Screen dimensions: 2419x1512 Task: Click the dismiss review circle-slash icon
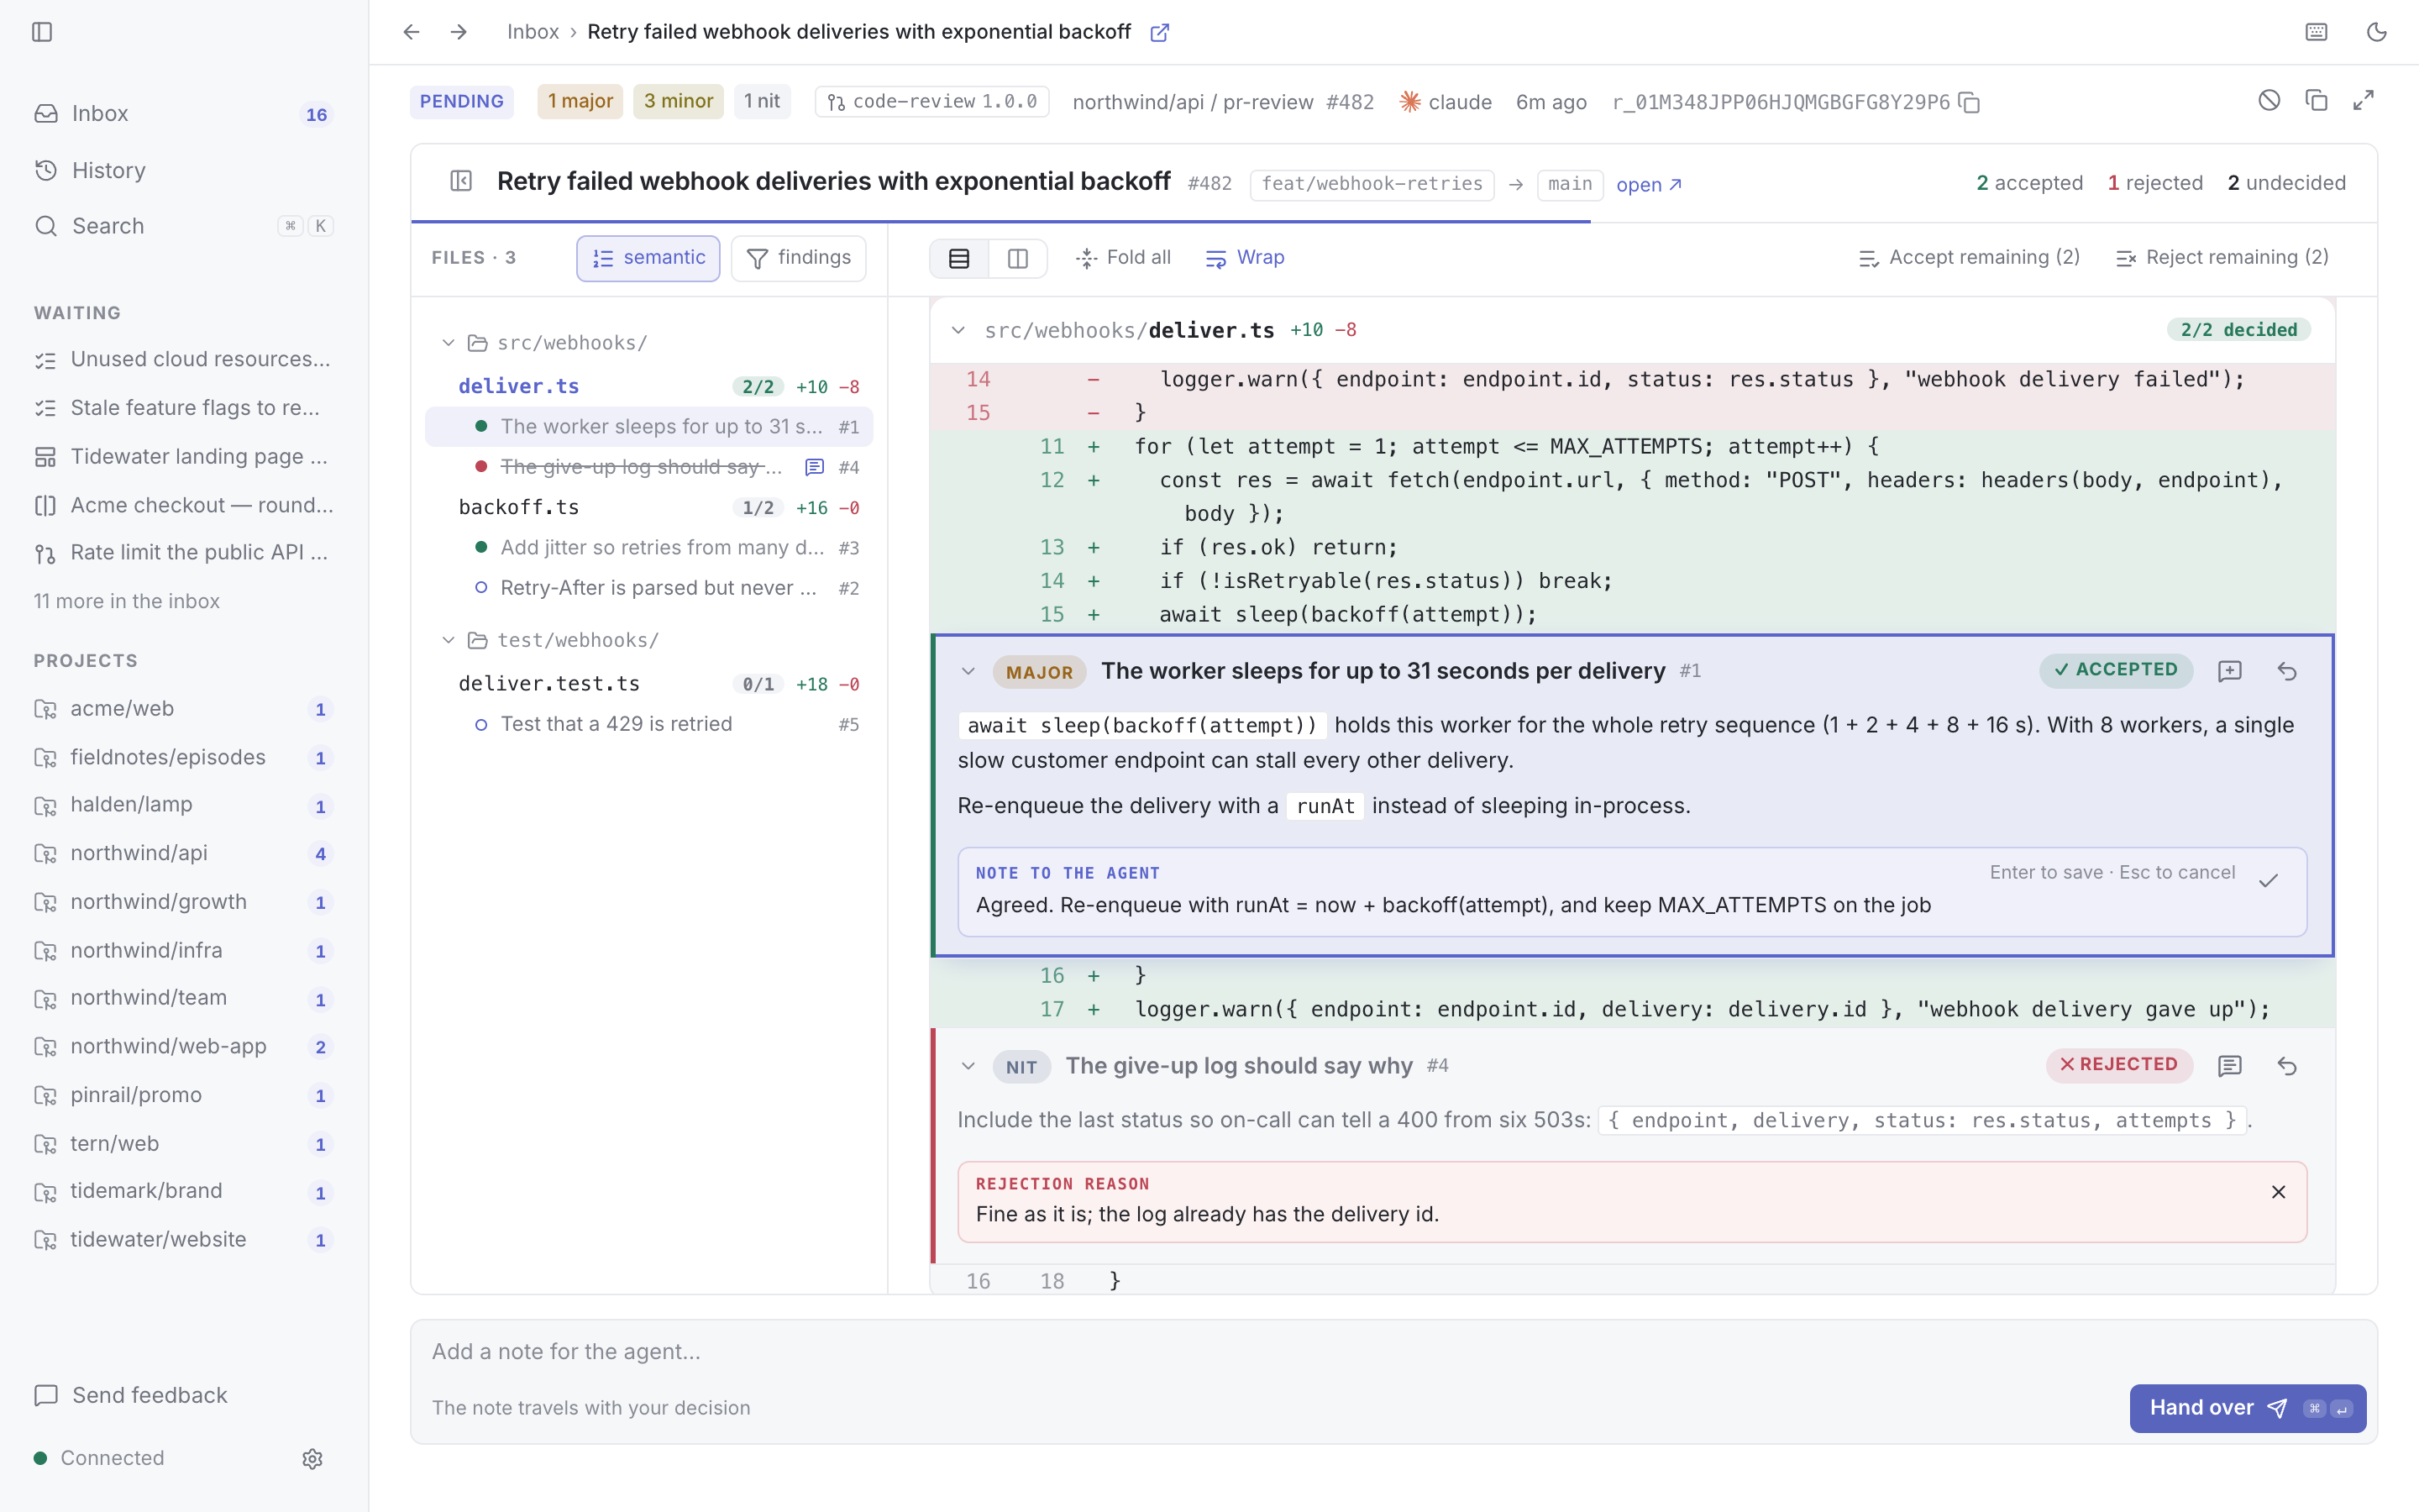2268,100
